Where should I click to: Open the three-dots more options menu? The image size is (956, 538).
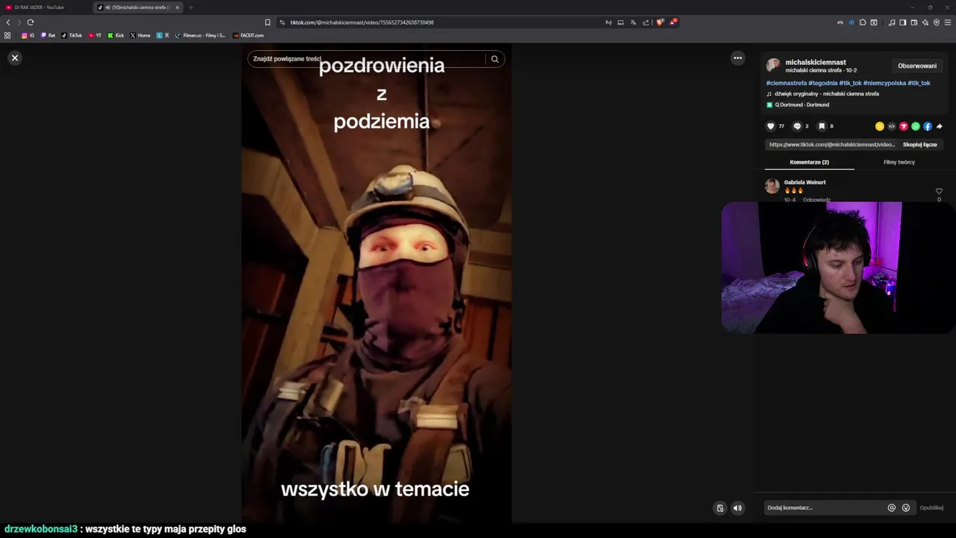(738, 58)
